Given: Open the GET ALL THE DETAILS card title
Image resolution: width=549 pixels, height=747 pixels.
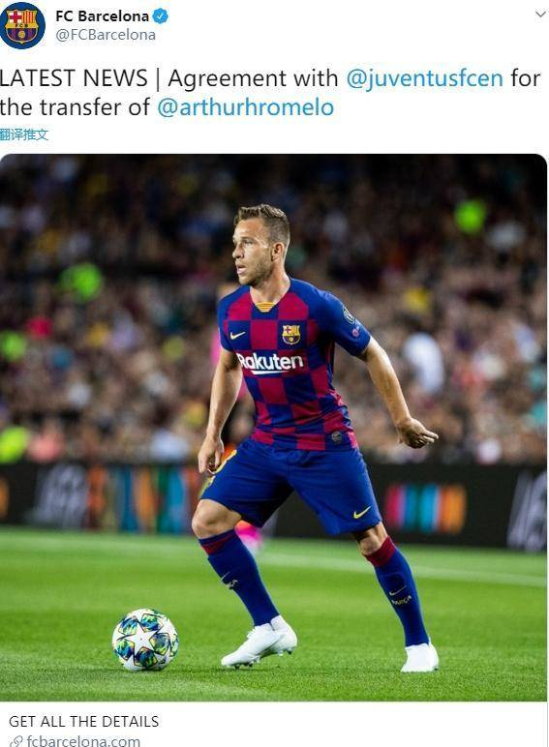Looking at the screenshot, I should [x=84, y=721].
